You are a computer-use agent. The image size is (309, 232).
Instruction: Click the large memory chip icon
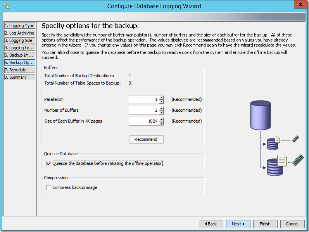point(297,159)
